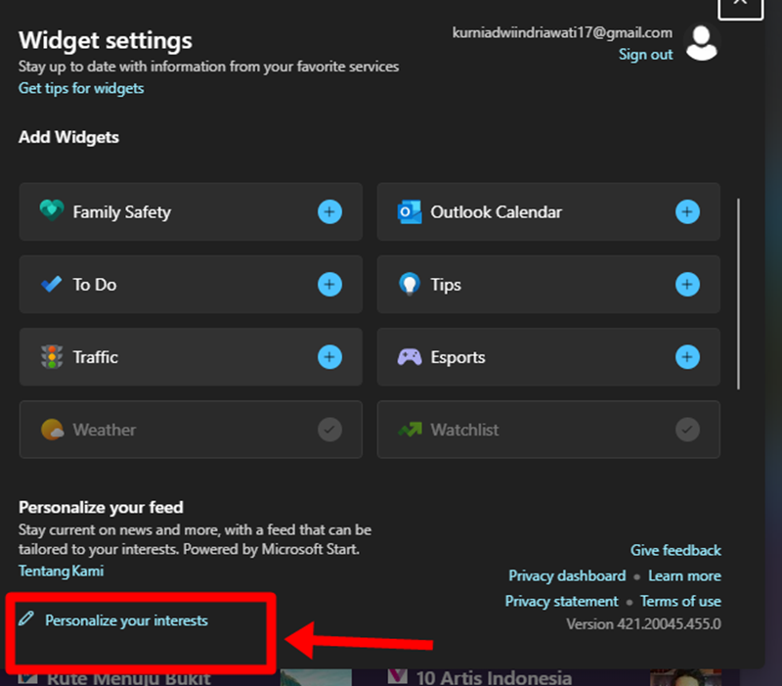Click the pencil icon beside Personalize interests
Screen dimensions: 782x686
26,619
